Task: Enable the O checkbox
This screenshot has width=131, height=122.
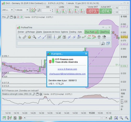Action: pyautogui.click(x=114, y=12)
